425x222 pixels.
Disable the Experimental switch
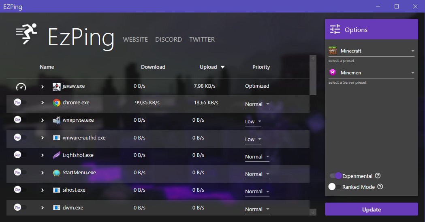(335, 176)
